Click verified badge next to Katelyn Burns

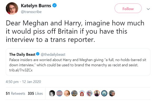(54, 5)
